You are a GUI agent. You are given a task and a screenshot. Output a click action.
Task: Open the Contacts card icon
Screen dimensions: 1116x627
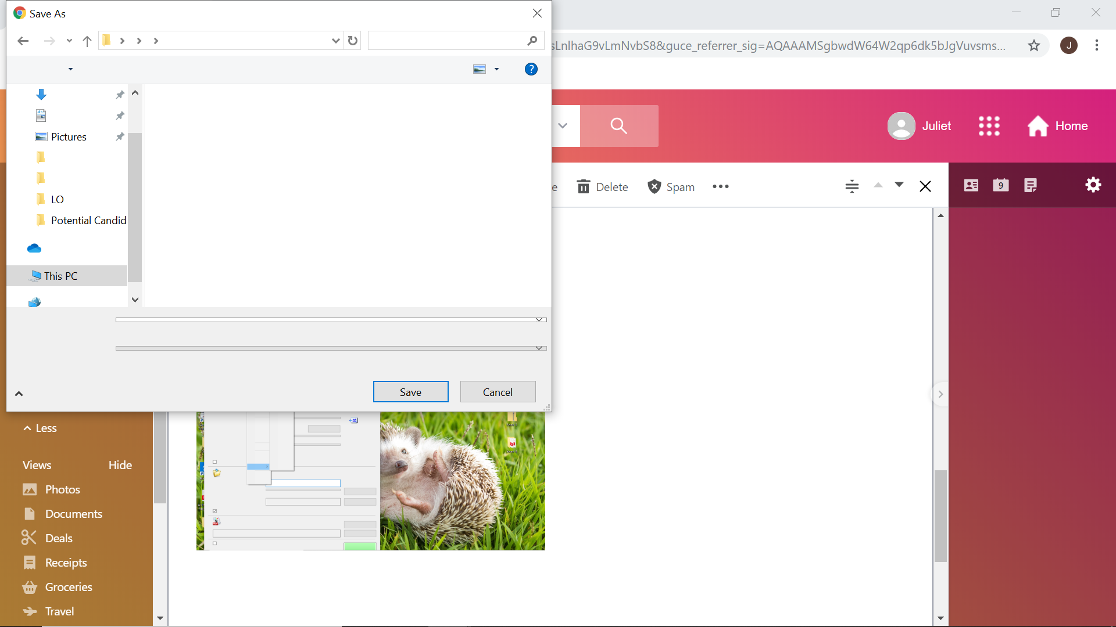pyautogui.click(x=971, y=185)
